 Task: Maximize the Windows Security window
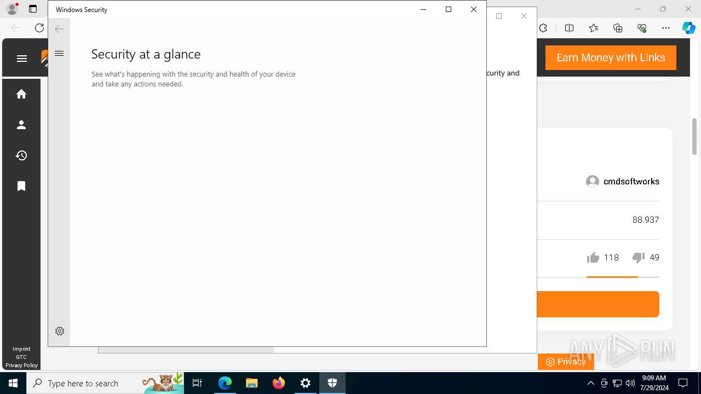click(x=449, y=9)
